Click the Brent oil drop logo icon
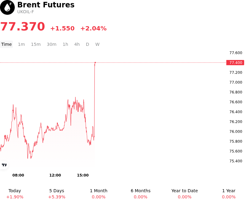This screenshot has height=203, width=246. (x=7, y=7)
